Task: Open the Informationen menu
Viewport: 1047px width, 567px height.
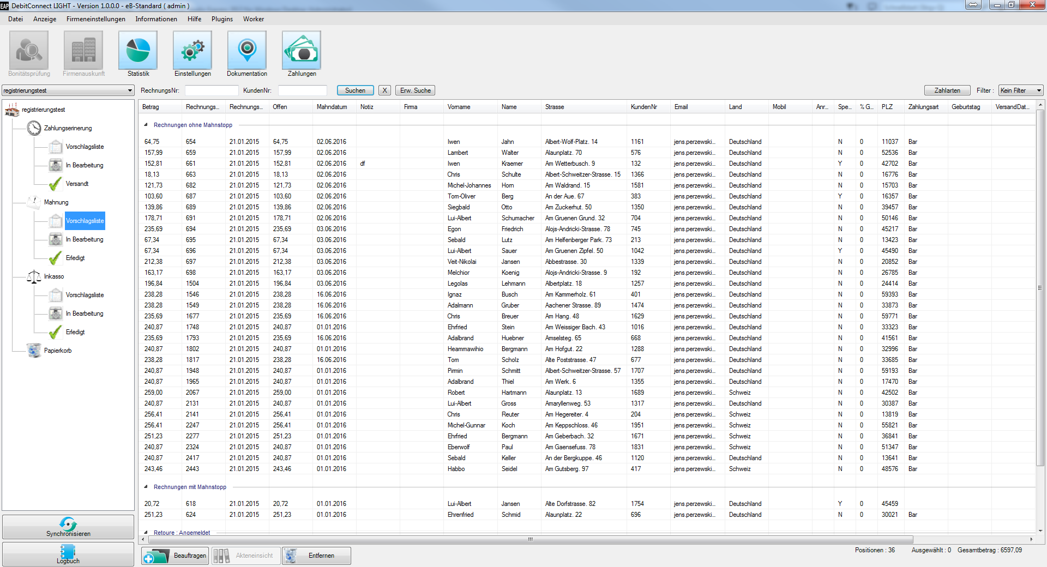Action: (157, 19)
